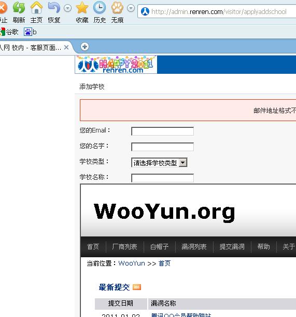Viewport: 296px width, 317px height.
Task: Open 帮助 in WooYun nav bar
Action: coord(263,246)
